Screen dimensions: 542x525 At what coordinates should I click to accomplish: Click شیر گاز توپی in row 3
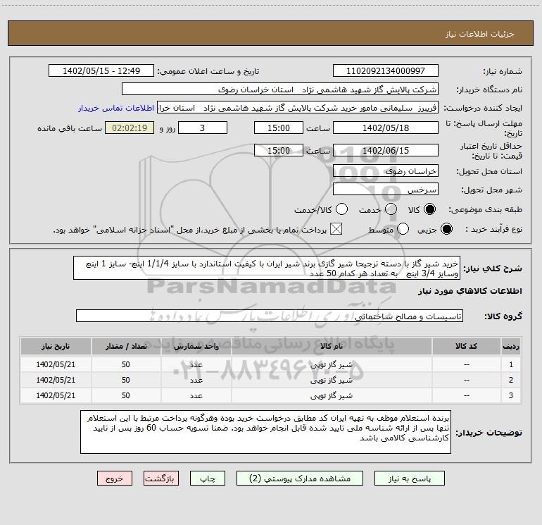[332, 395]
